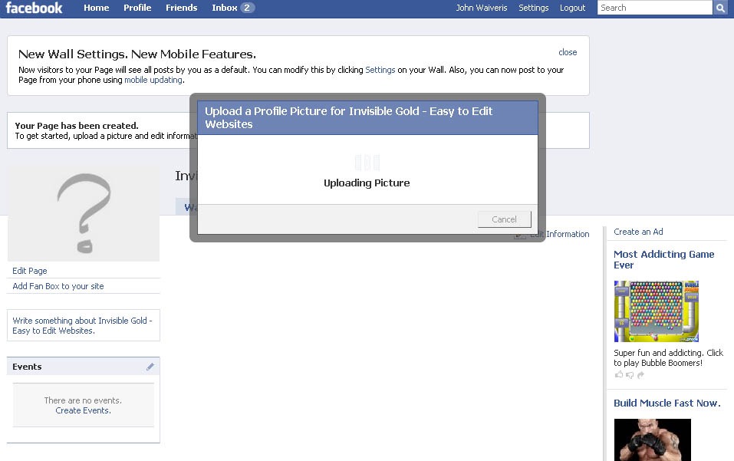
Task: Click Write something about Invisible Gold box
Action: click(x=84, y=325)
